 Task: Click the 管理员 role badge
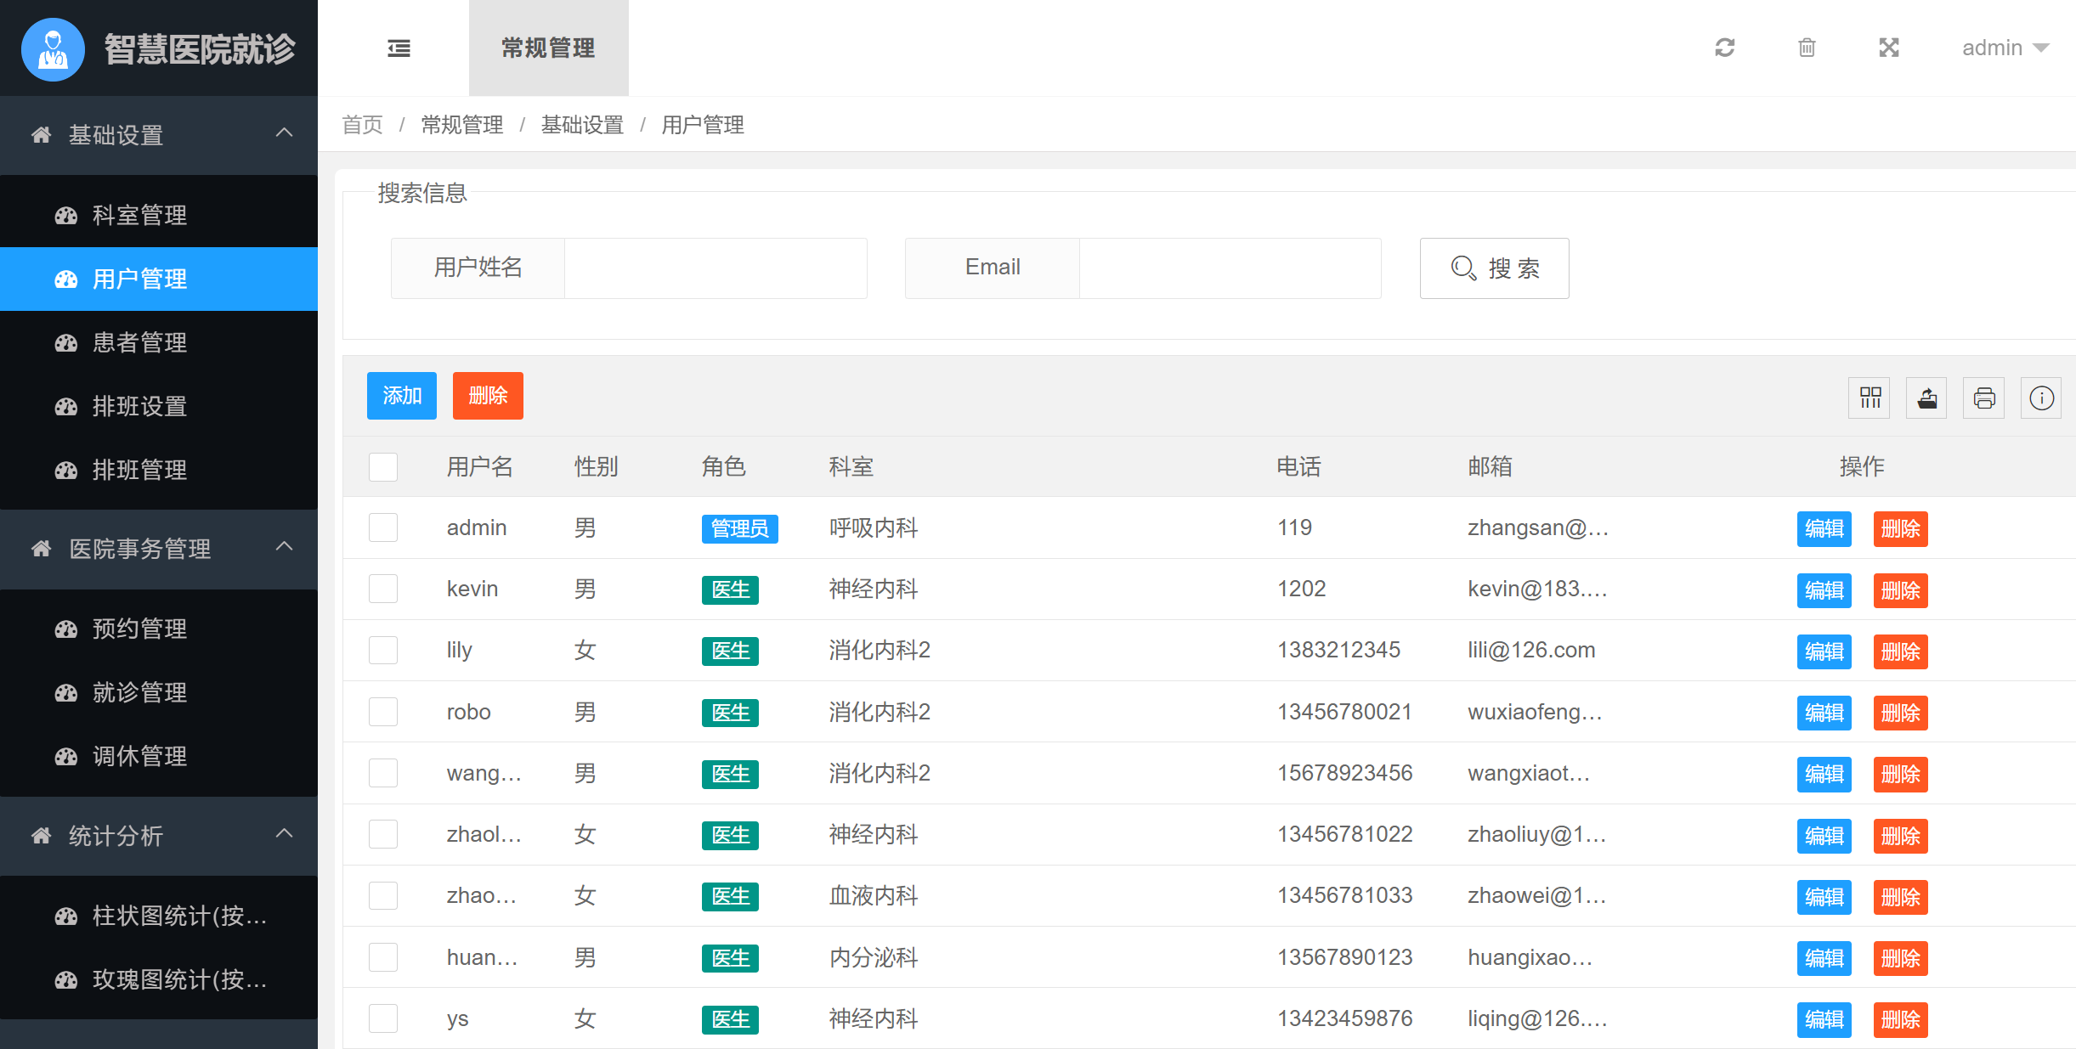739,528
